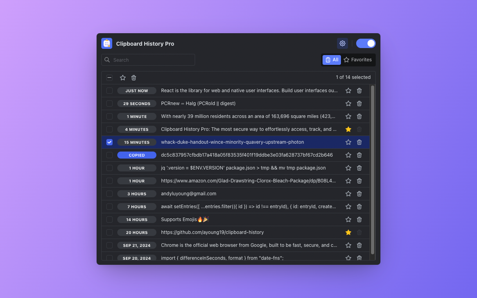The image size is (477, 298).
Task: Check the box for the React library entry
Action: 109,91
